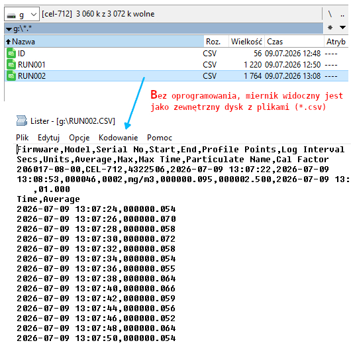Image resolution: width=351 pixels, height=345 pixels.
Task: Click the drive icon beside letter g
Action: click(x=11, y=16)
